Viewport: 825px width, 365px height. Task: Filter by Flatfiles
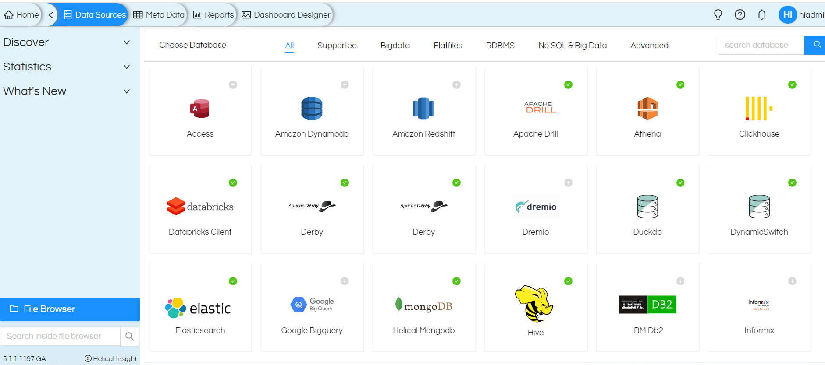pyautogui.click(x=448, y=46)
